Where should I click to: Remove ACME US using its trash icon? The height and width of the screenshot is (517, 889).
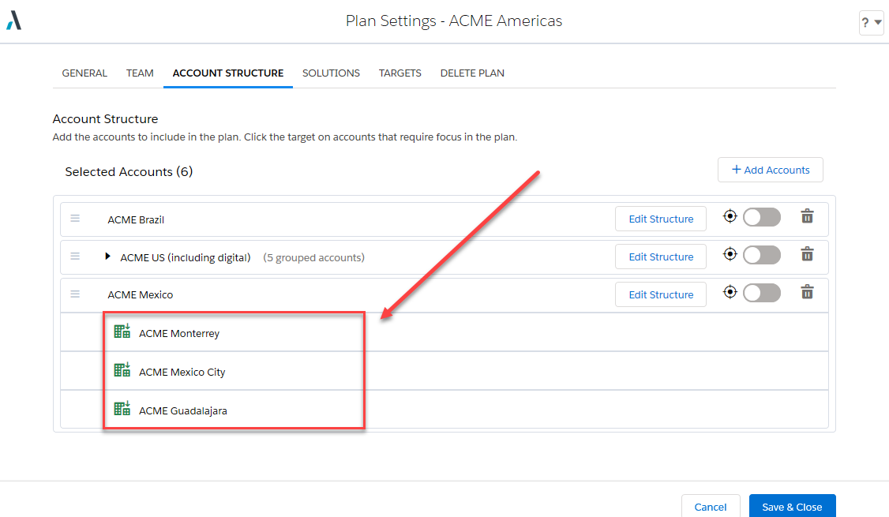pyautogui.click(x=807, y=254)
